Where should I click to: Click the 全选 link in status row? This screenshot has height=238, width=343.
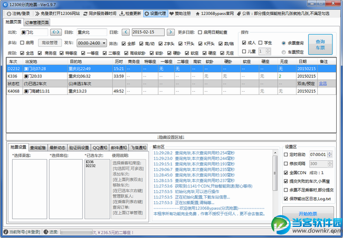pyautogui.click(x=323, y=83)
